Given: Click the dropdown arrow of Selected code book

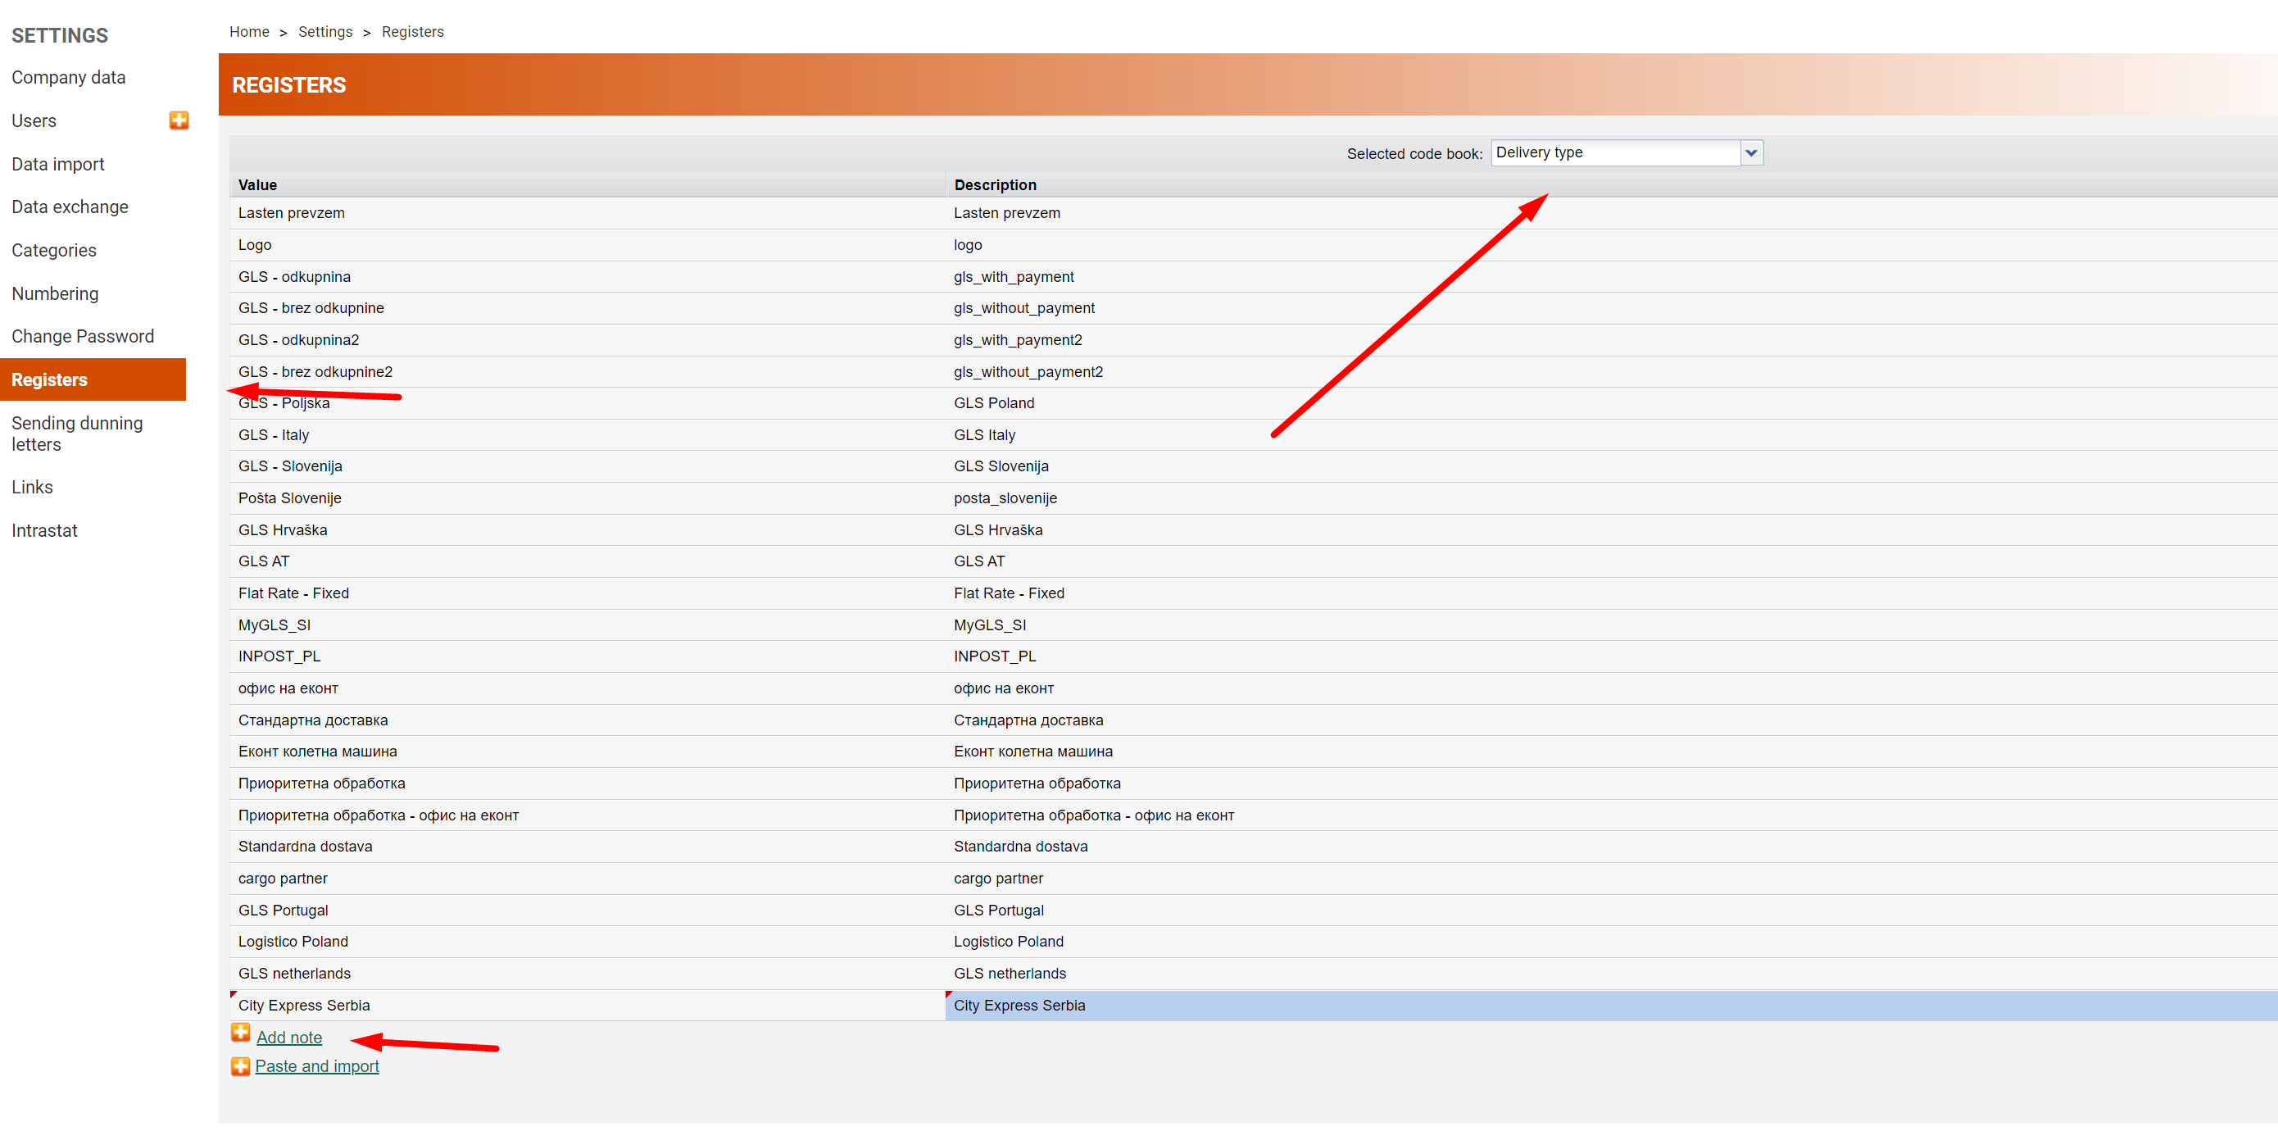Looking at the screenshot, I should (1751, 153).
